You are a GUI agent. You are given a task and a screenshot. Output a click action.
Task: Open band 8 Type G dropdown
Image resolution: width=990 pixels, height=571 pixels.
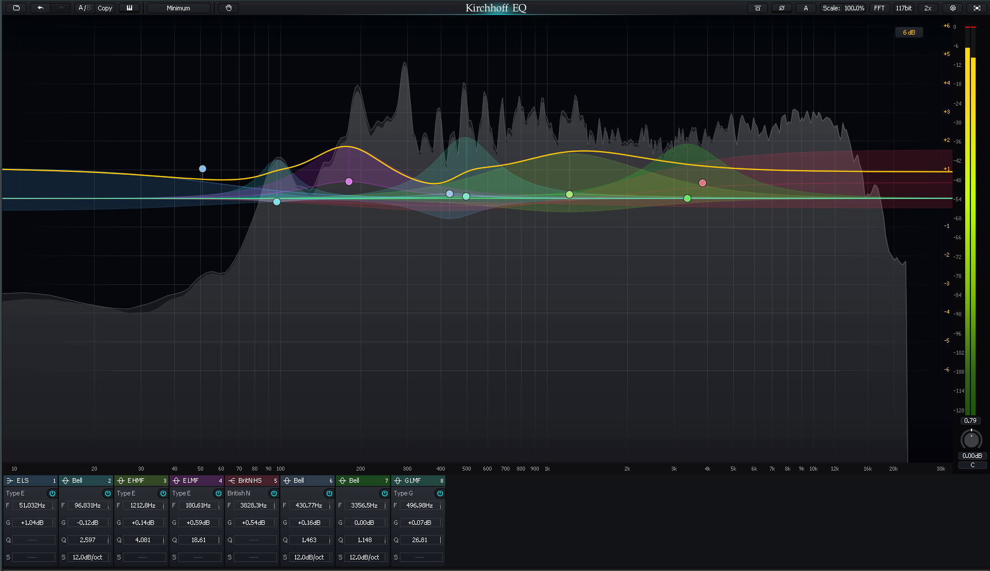(403, 494)
